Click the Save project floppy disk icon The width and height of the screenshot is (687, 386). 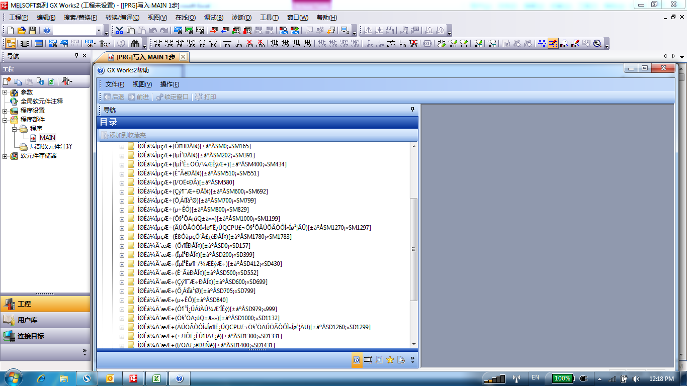32,31
